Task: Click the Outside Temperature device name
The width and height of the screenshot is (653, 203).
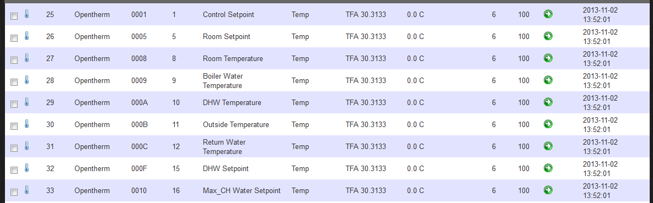Action: coord(235,124)
